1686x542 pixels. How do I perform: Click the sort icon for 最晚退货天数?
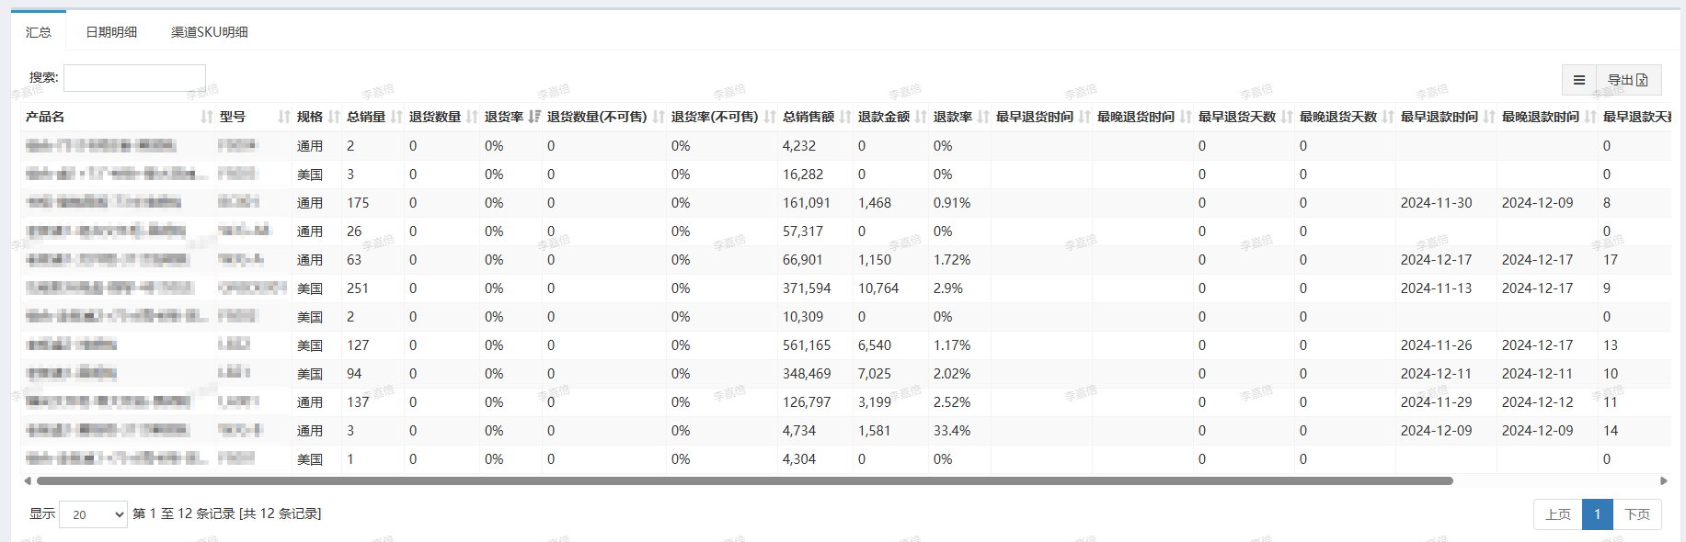pyautogui.click(x=1388, y=117)
